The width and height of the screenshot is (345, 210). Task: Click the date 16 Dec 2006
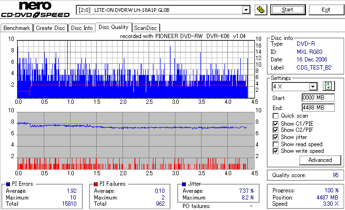click(312, 60)
